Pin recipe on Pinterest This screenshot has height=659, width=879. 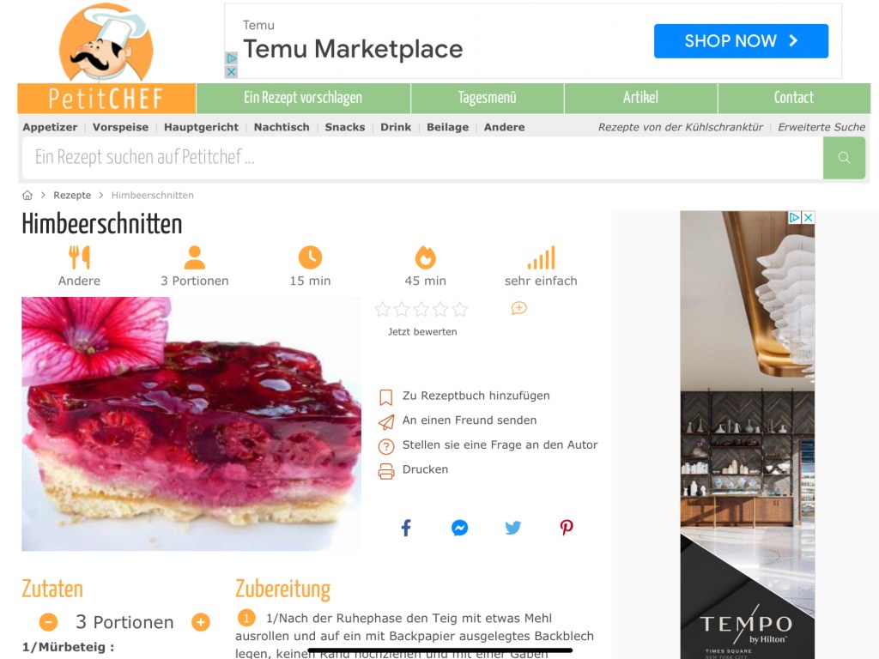pos(567,528)
